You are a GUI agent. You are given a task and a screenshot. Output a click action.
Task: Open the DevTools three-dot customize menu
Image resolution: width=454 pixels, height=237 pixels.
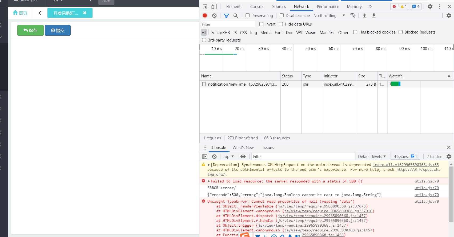(x=440, y=6)
